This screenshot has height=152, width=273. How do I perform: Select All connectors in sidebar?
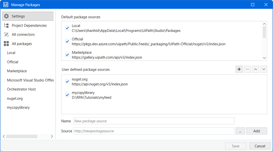pyautogui.click(x=23, y=34)
